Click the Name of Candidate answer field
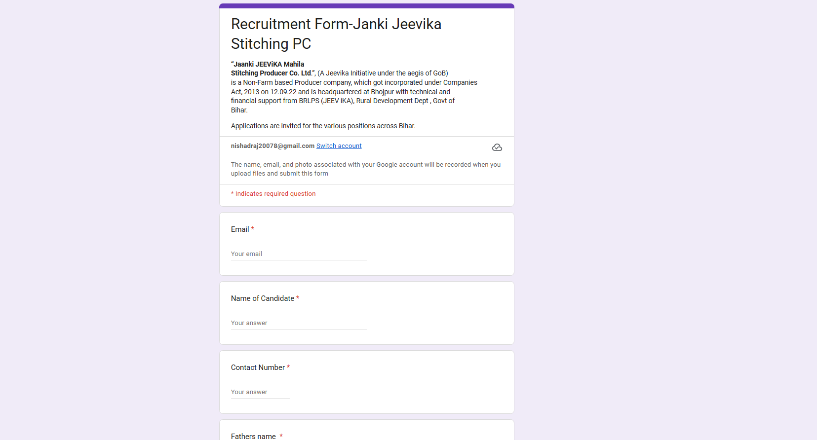 pyautogui.click(x=298, y=323)
